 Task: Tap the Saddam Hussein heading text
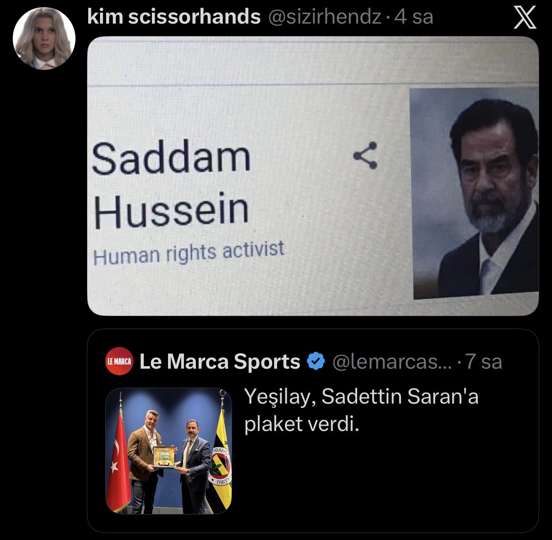[x=171, y=184]
